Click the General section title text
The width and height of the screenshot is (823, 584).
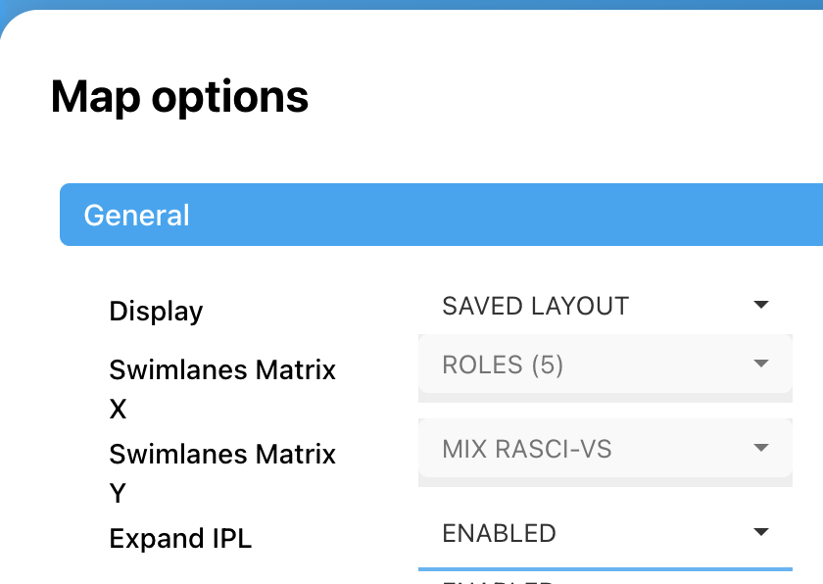coord(136,215)
